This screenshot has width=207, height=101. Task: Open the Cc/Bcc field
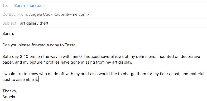9,14
